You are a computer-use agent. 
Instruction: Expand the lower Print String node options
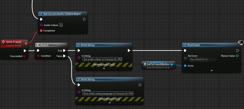(x=110, y=102)
